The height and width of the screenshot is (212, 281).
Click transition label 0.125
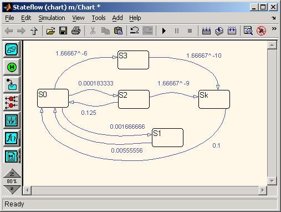[x=89, y=113]
